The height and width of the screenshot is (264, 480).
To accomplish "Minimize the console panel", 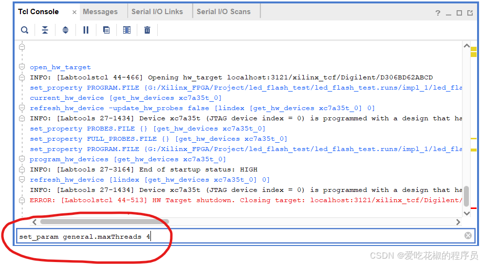I will tap(448, 14).
